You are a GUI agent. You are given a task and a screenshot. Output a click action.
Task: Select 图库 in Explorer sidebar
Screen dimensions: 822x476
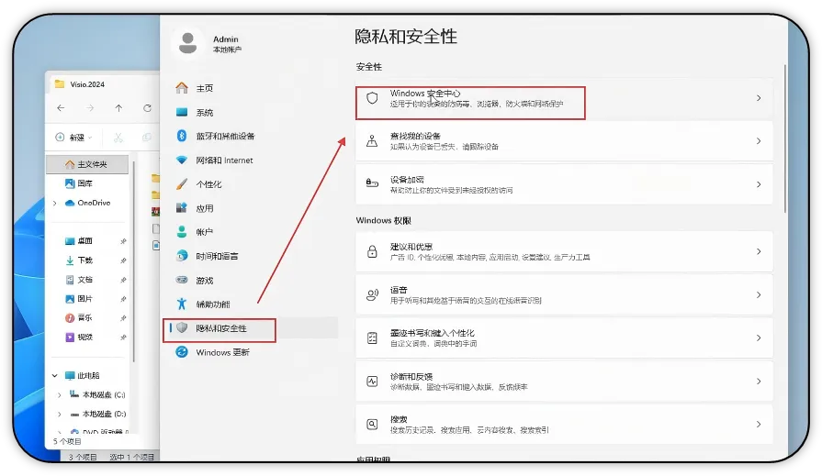(x=79, y=183)
